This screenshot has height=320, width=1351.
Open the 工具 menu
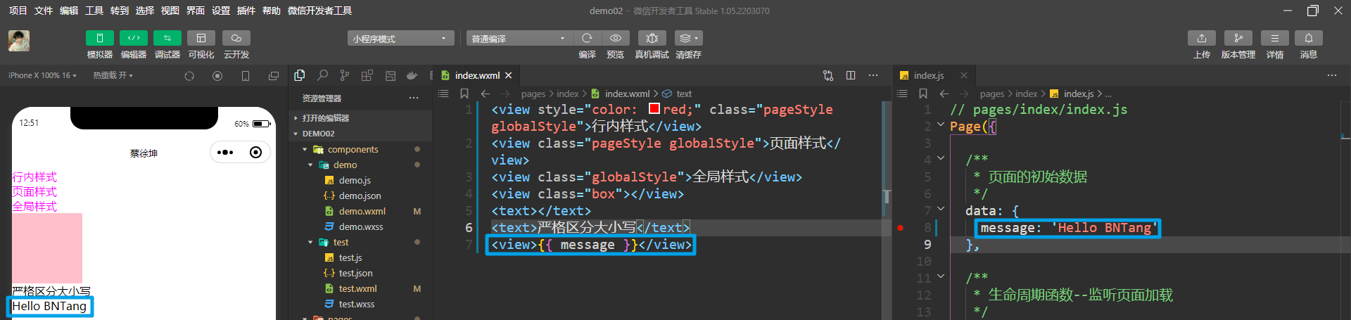94,11
